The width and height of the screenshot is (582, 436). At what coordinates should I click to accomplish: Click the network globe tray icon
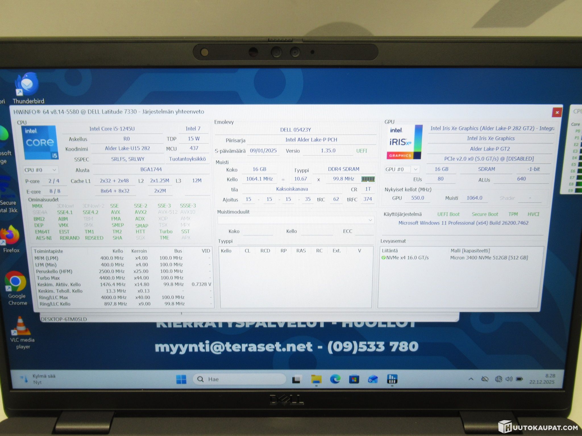click(498, 379)
